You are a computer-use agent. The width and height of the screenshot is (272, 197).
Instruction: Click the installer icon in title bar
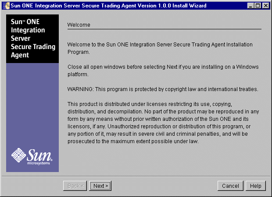pyautogui.click(x=7, y=6)
